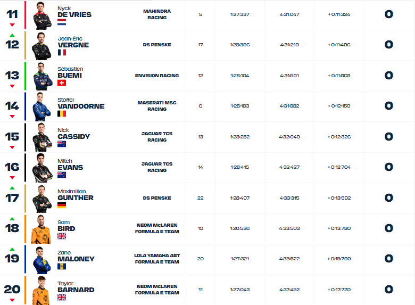Click the Netherlands flag under De Vries

pos(62,22)
